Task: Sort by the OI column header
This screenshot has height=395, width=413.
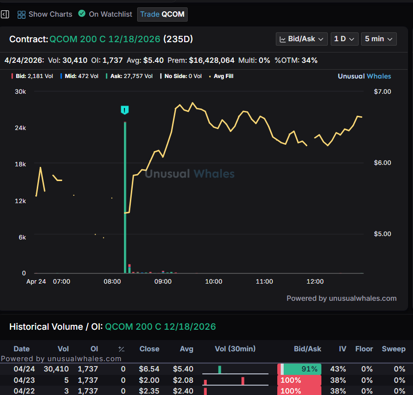Action: [94, 349]
